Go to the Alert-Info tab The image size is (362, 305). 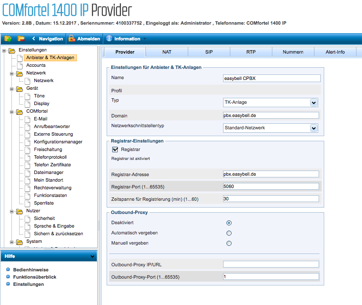tap(335, 52)
